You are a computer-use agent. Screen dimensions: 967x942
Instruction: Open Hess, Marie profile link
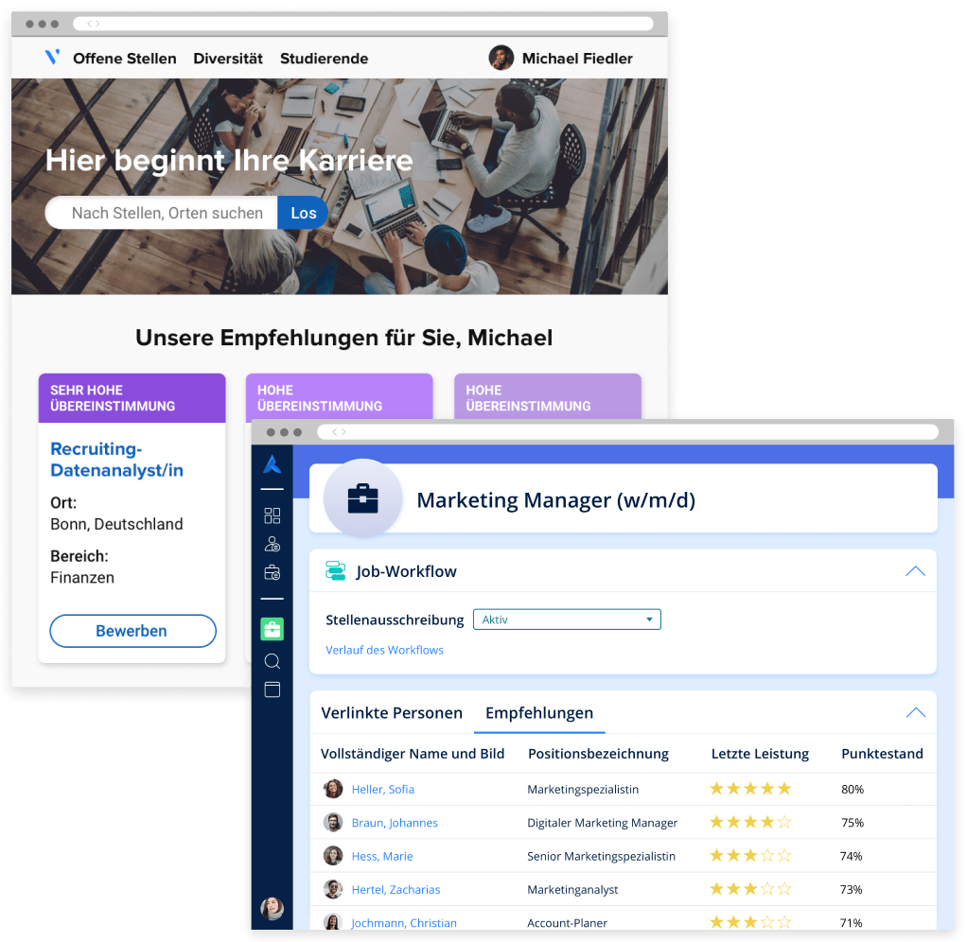click(x=382, y=856)
